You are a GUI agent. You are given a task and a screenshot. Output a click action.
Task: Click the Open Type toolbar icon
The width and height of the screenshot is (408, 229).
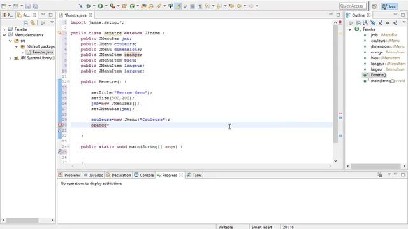coord(143,6)
